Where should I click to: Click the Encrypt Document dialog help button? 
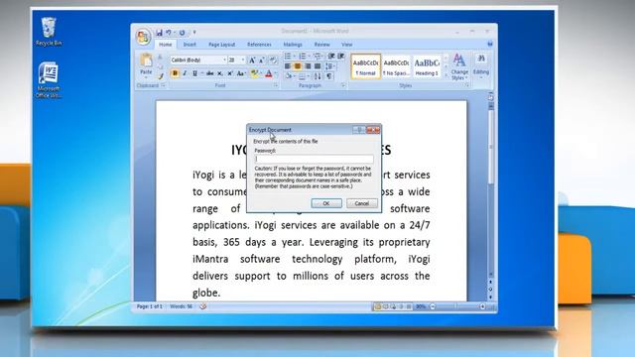pos(359,130)
